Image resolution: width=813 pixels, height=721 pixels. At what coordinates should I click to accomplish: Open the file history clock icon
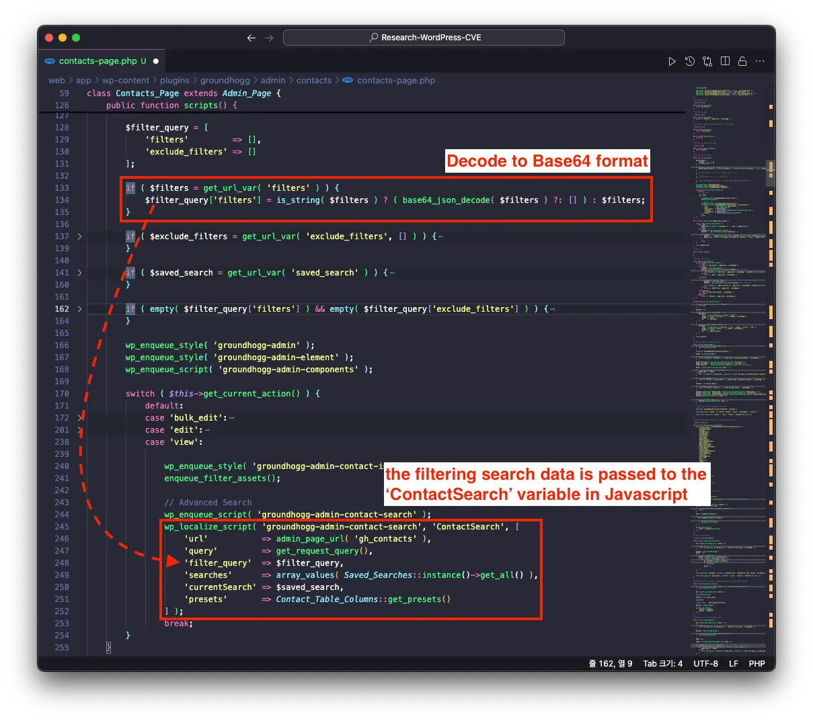(690, 61)
